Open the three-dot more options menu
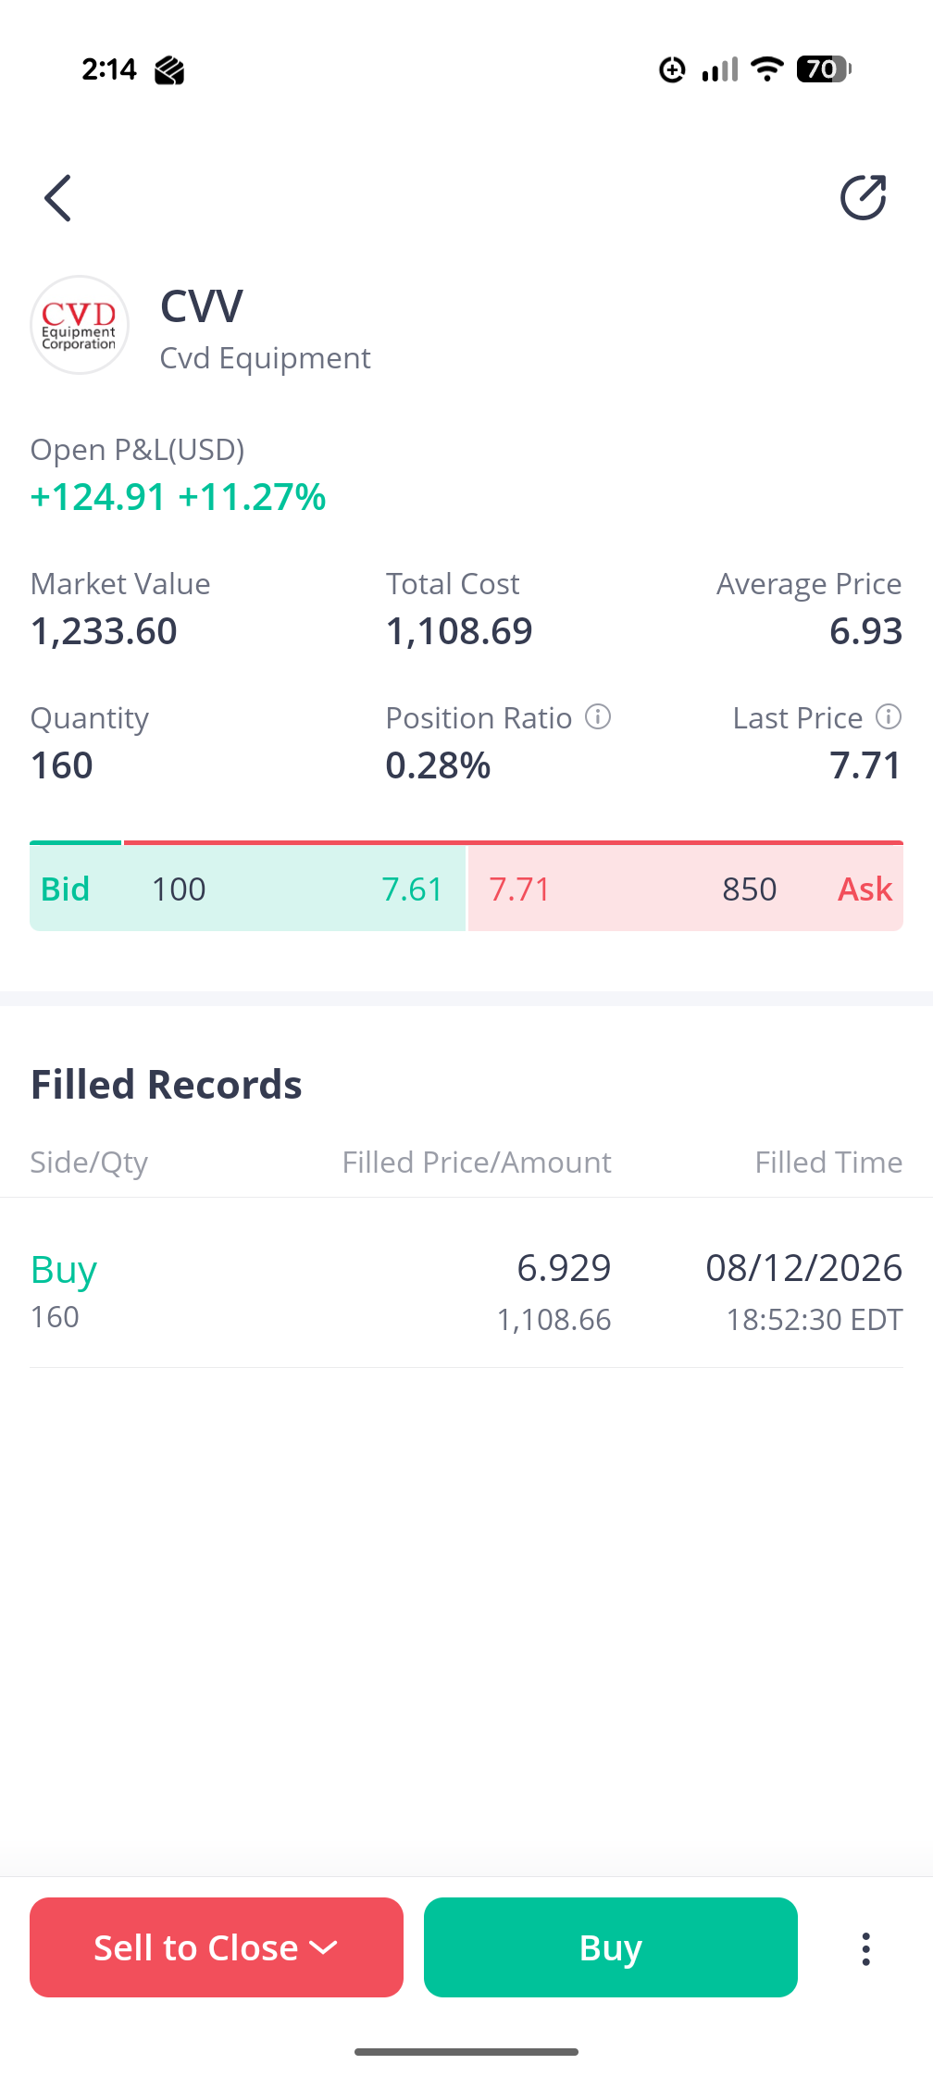Image resolution: width=933 pixels, height=2077 pixels. point(865,1948)
